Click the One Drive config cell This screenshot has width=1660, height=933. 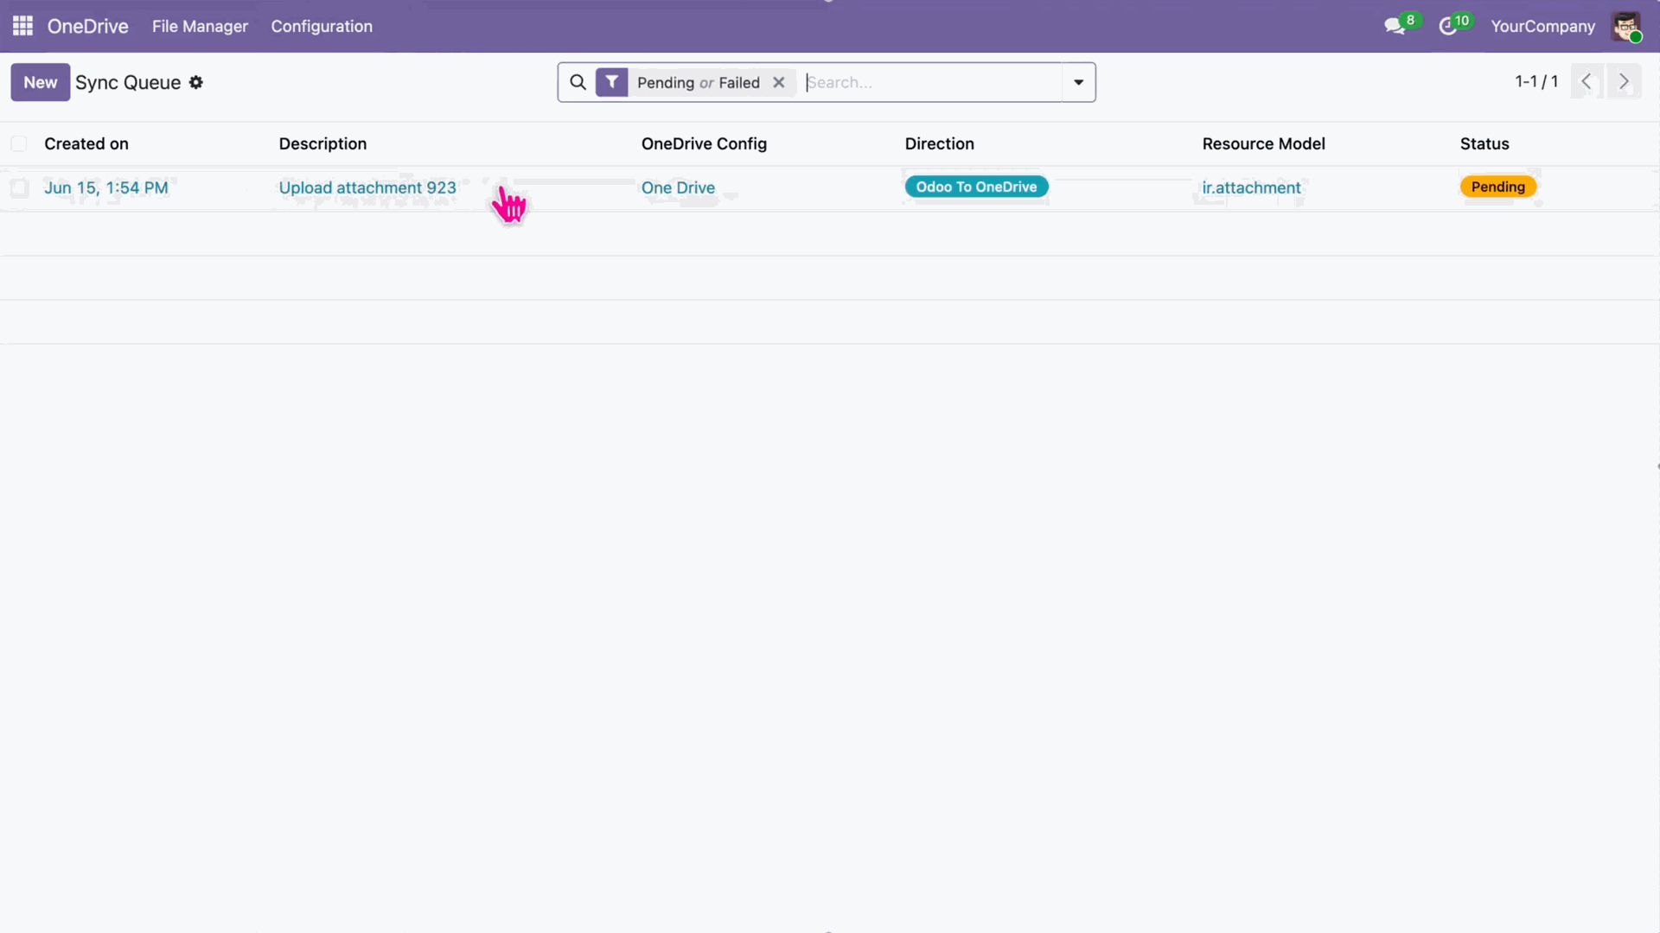678,187
